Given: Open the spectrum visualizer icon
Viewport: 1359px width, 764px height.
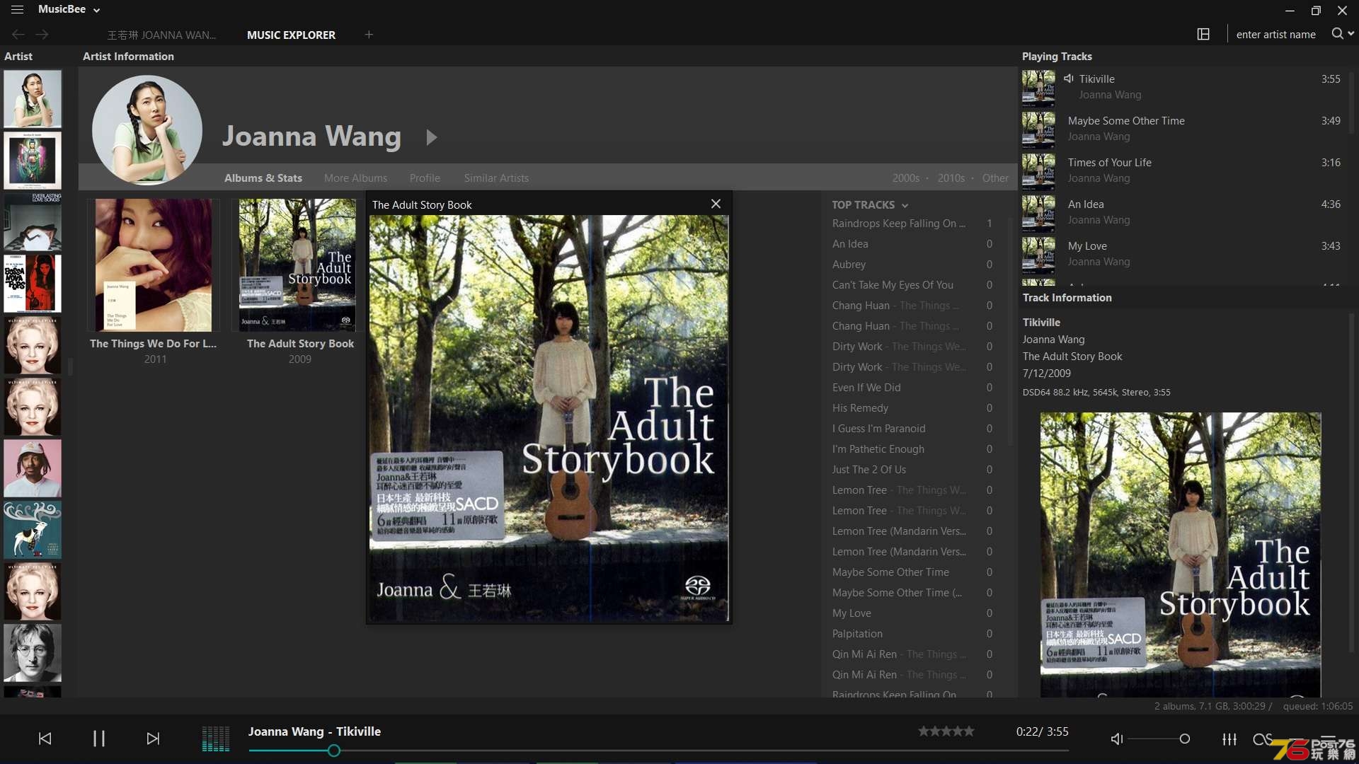Looking at the screenshot, I should (x=216, y=739).
